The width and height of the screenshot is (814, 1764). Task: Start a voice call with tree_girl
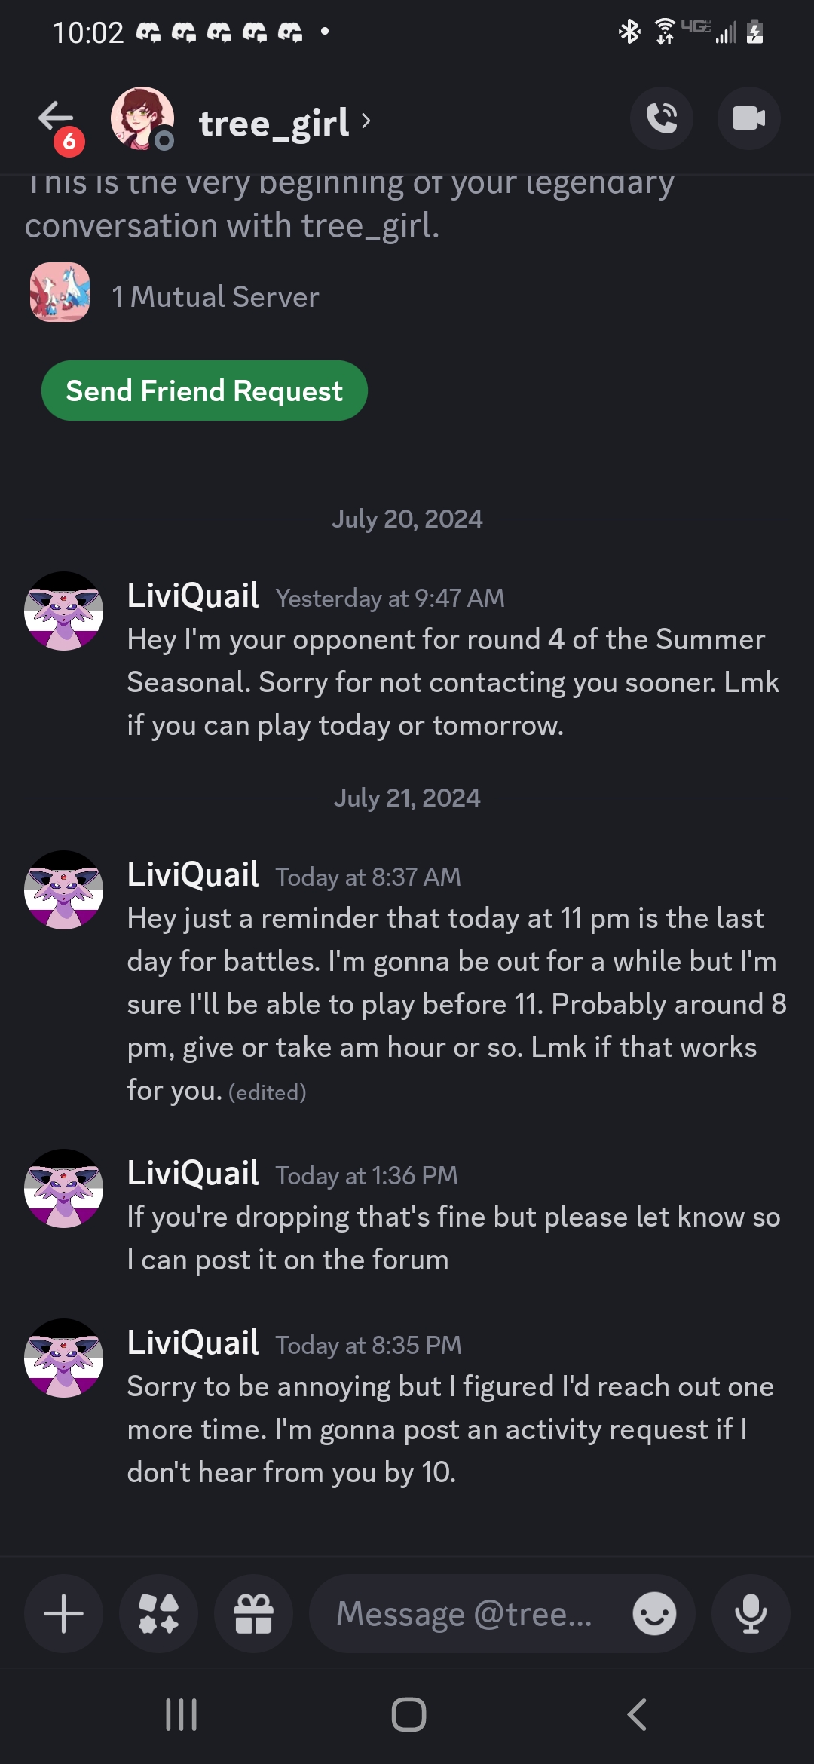point(661,118)
